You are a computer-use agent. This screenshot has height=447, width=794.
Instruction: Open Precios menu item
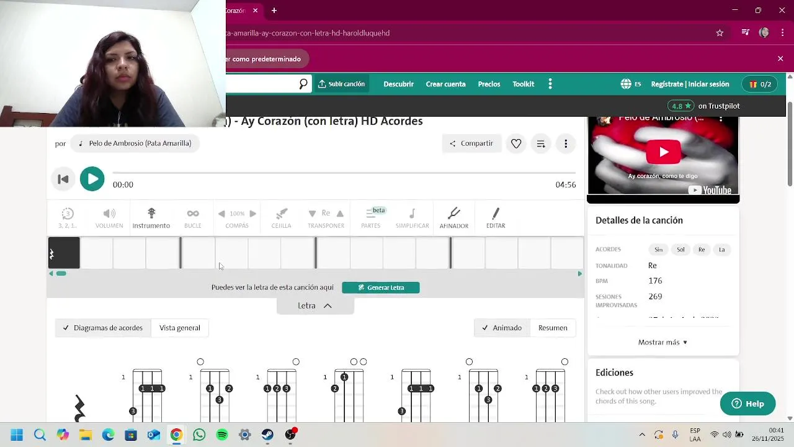[x=489, y=84]
